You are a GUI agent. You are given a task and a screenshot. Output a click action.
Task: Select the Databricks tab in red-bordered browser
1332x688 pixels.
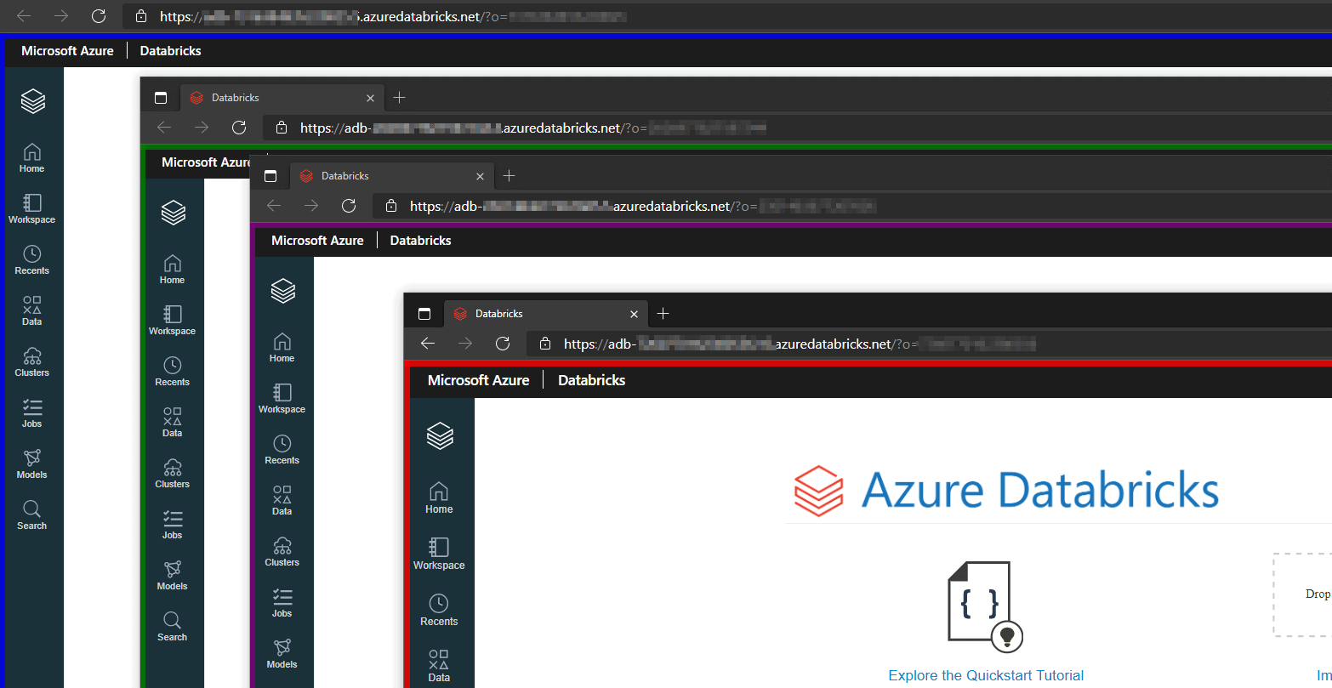click(545, 314)
